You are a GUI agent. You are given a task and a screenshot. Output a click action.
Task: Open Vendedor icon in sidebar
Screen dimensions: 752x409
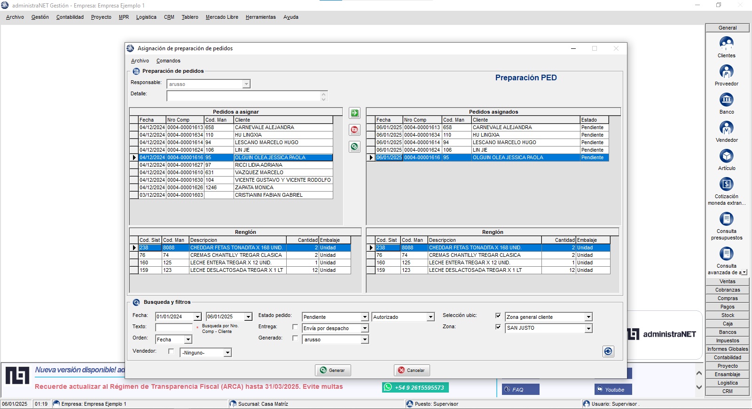[x=726, y=128]
